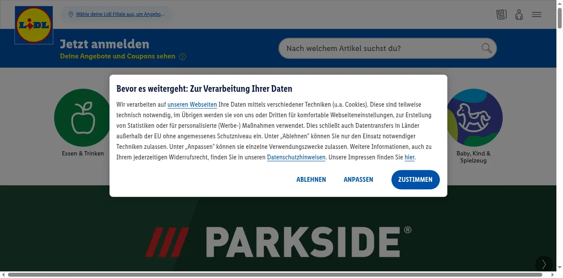Advance the banner with the next arrow

[x=544, y=264]
